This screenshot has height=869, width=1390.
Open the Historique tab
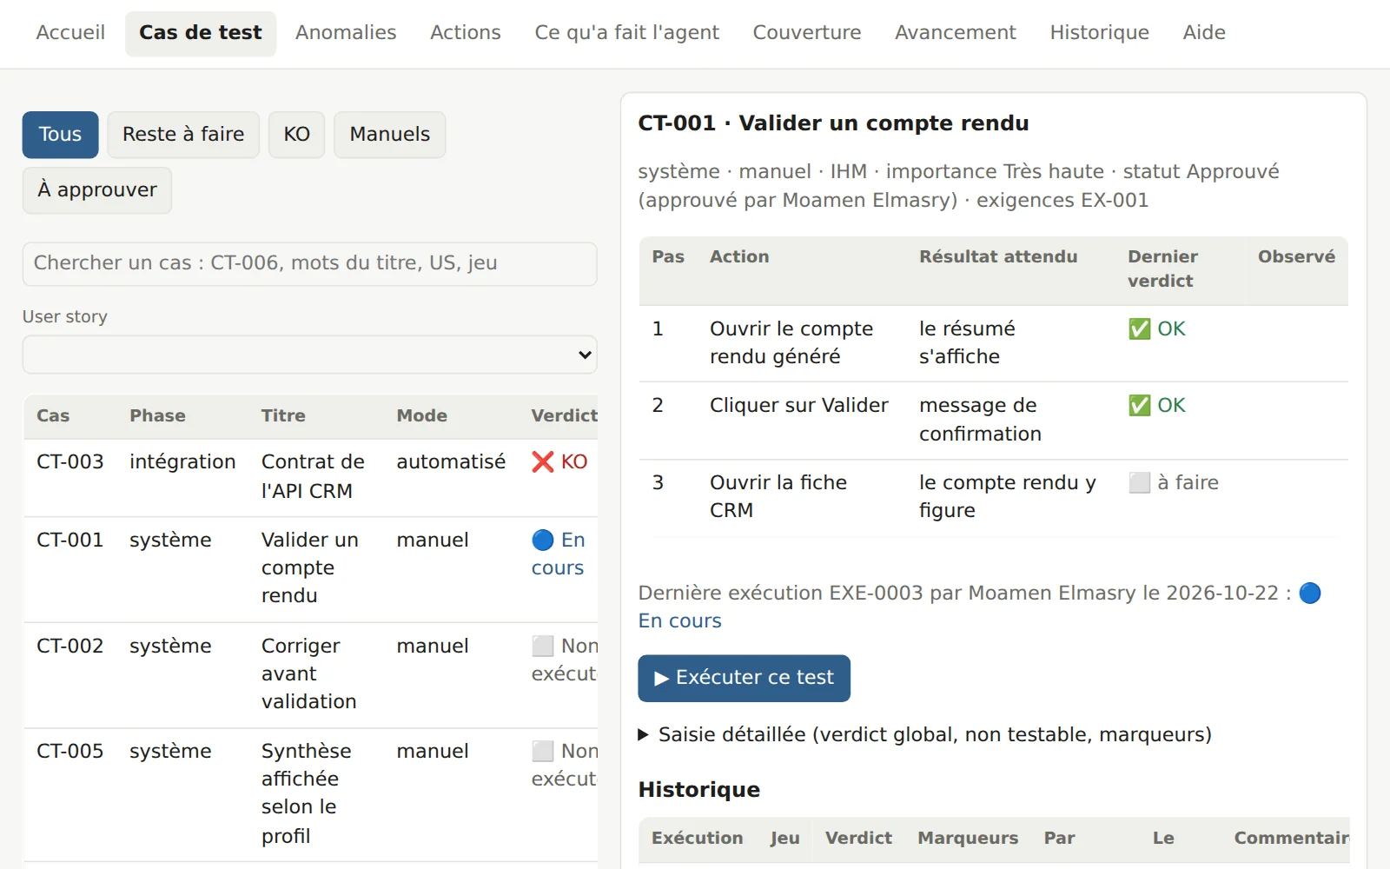pyautogui.click(x=1099, y=33)
